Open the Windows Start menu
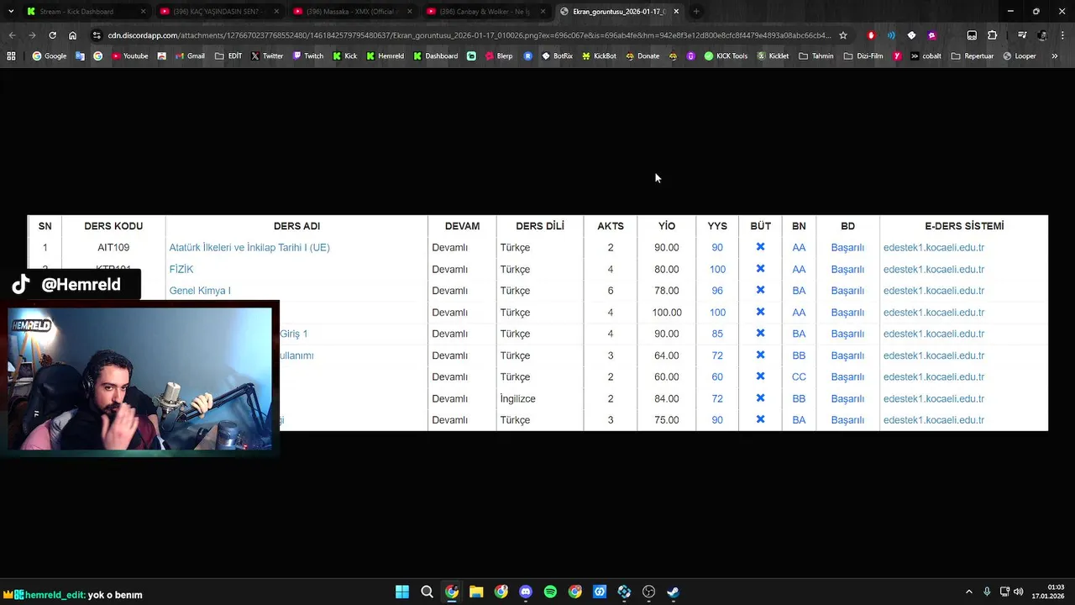This screenshot has width=1075, height=605. click(x=402, y=592)
